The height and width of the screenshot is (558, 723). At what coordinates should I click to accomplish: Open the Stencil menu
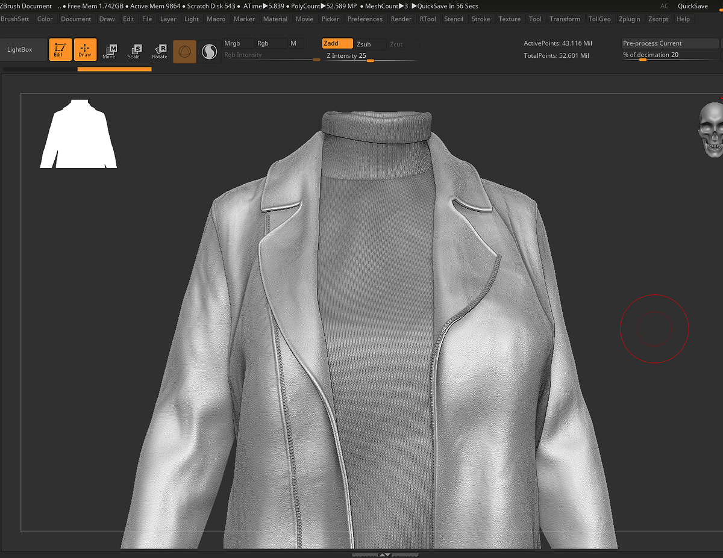pos(454,19)
